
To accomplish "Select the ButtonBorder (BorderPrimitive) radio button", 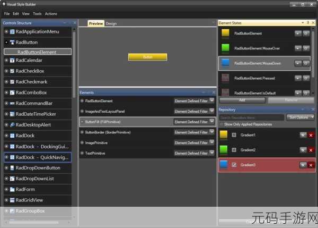I will [x=82, y=132].
